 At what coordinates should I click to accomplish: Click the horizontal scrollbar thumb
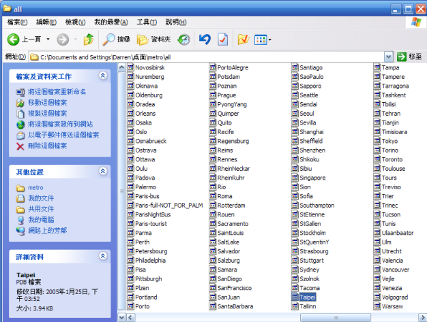pos(336,317)
